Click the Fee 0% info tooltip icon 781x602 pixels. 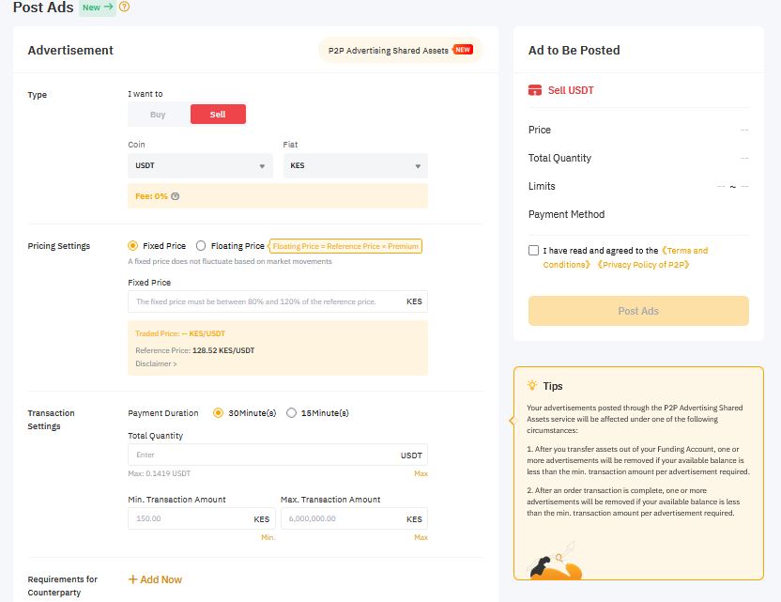click(x=176, y=196)
